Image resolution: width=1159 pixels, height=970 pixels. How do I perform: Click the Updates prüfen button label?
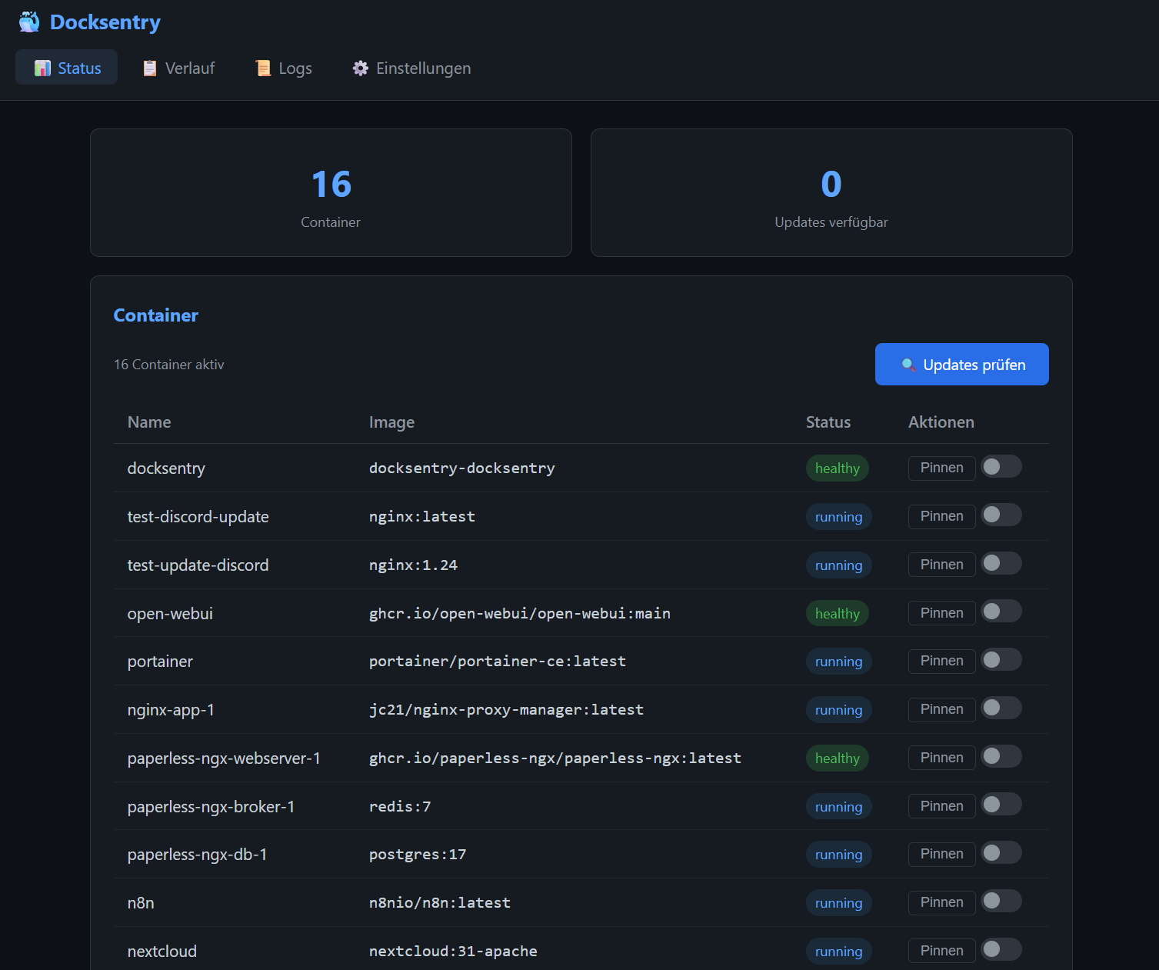974,365
